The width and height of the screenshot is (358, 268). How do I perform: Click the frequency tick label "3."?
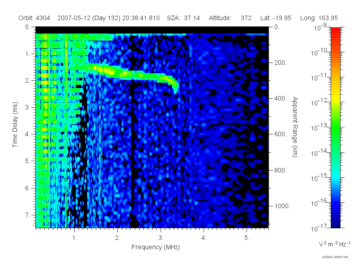[161, 238]
